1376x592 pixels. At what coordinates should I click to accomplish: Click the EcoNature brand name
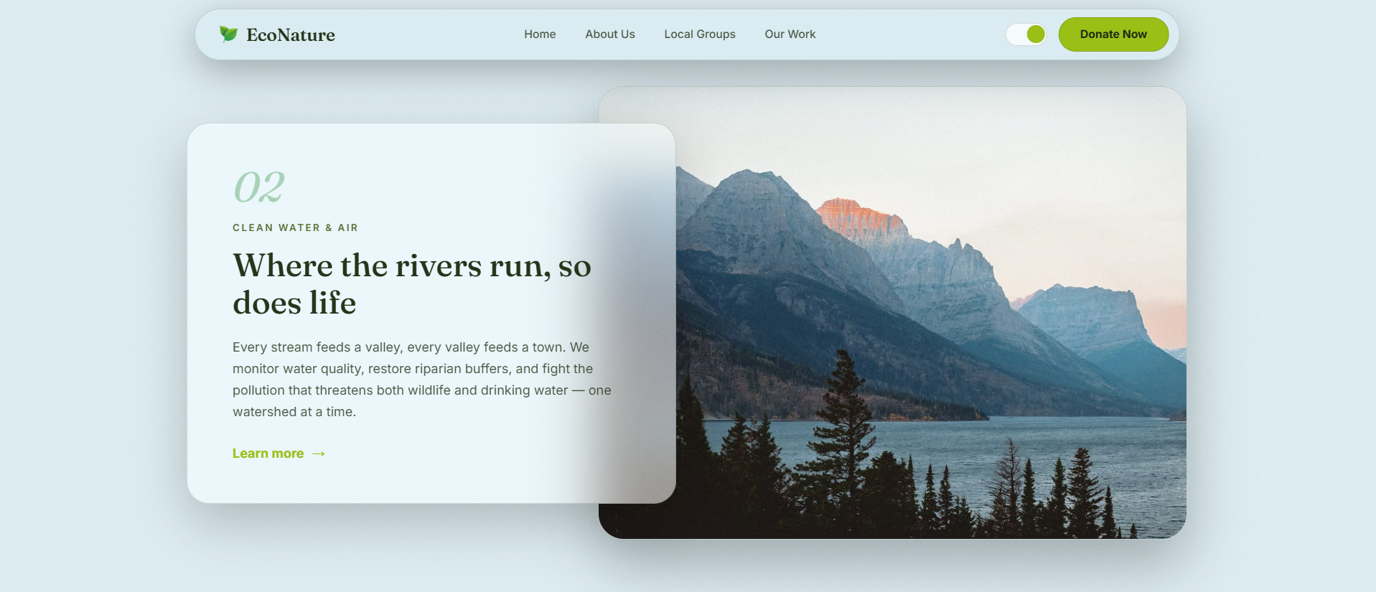(x=291, y=34)
